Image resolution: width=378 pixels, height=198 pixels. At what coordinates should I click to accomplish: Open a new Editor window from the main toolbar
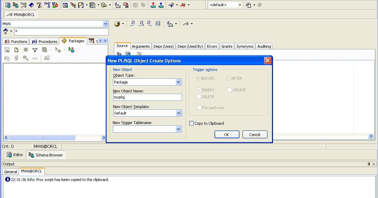[8, 5]
